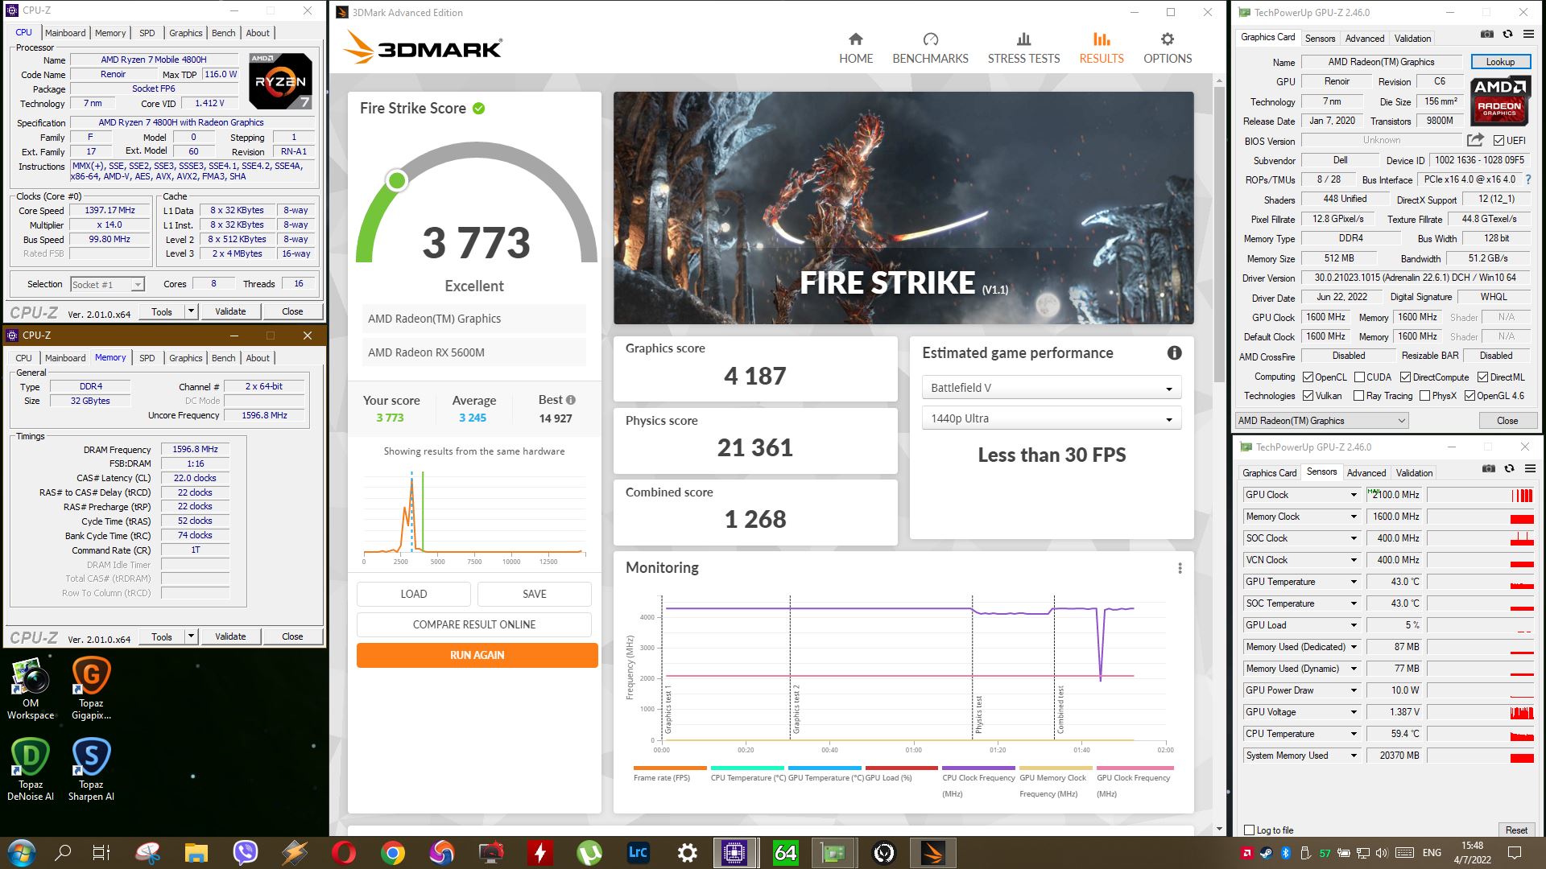The image size is (1546, 869).
Task: Open File Explorer from taskbar
Action: (x=196, y=852)
